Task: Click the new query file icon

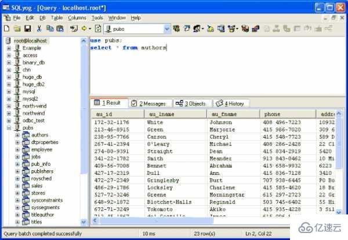Action: pyautogui.click(x=6, y=28)
